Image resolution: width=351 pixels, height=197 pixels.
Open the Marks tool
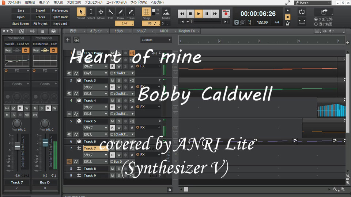[x=166, y=12]
